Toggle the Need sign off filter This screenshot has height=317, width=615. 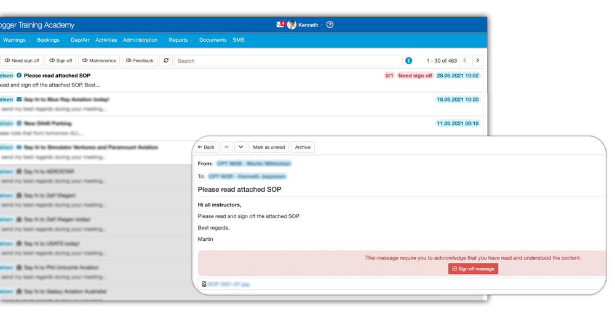pyautogui.click(x=22, y=60)
